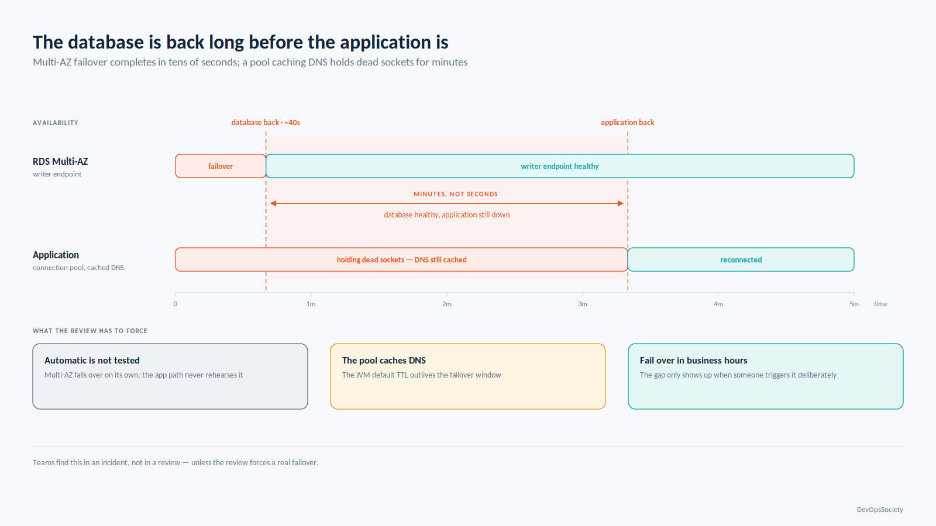
Task: Click 'WHAT THE REVIEW HAS TO FORCE' heading
Action: coord(90,331)
